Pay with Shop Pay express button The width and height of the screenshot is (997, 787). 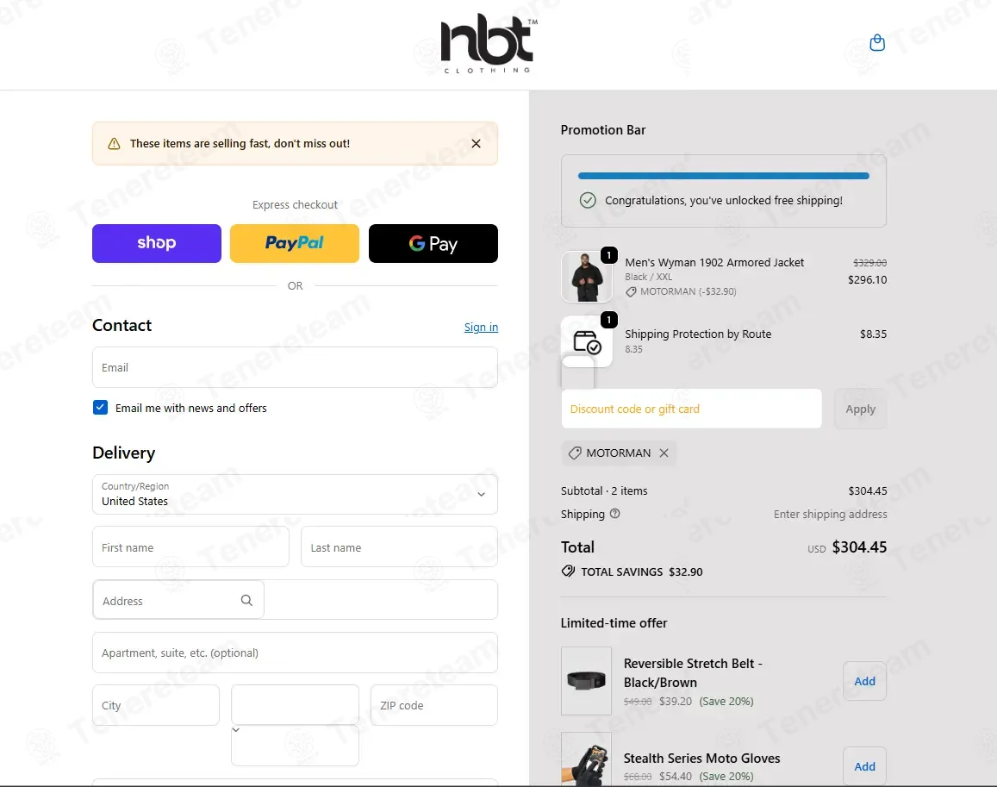(x=157, y=243)
